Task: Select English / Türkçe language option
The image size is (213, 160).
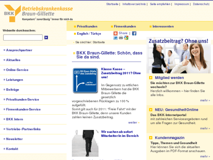Action: pos(89,34)
